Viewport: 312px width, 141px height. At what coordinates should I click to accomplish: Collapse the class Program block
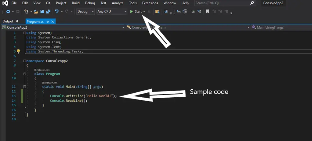click(24, 74)
